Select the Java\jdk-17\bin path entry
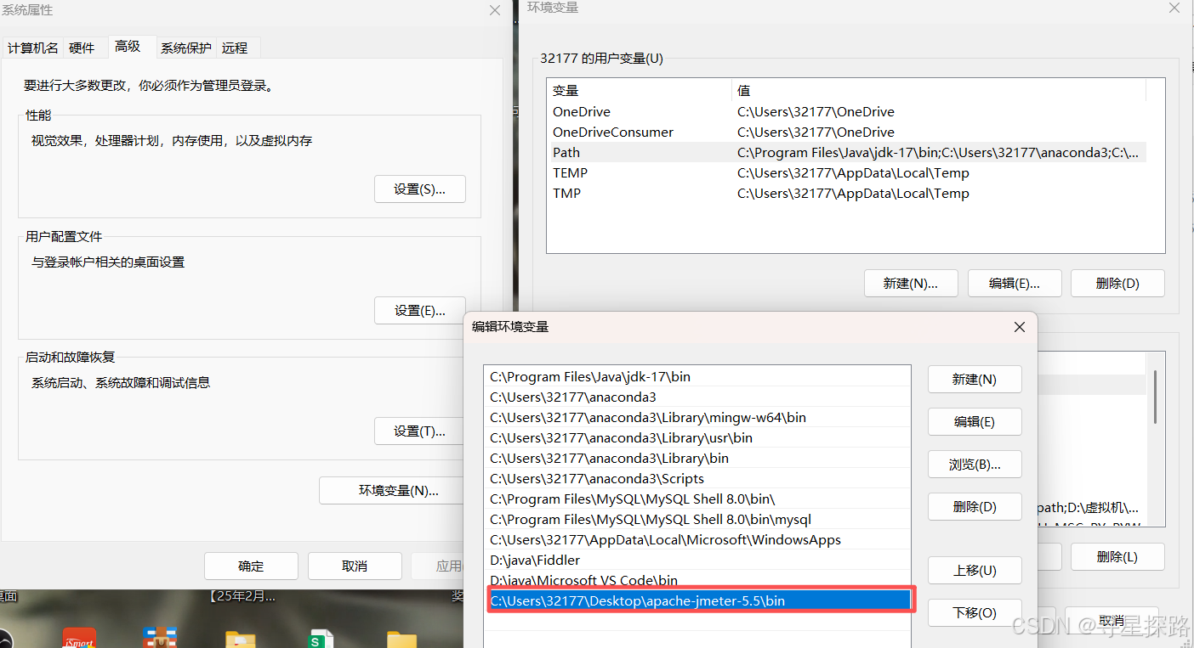Image resolution: width=1194 pixels, height=648 pixels. (697, 377)
